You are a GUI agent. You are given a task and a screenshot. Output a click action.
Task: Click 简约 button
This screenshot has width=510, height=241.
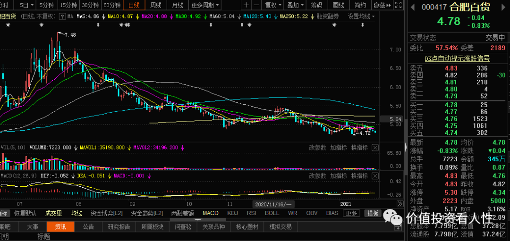(360, 5)
